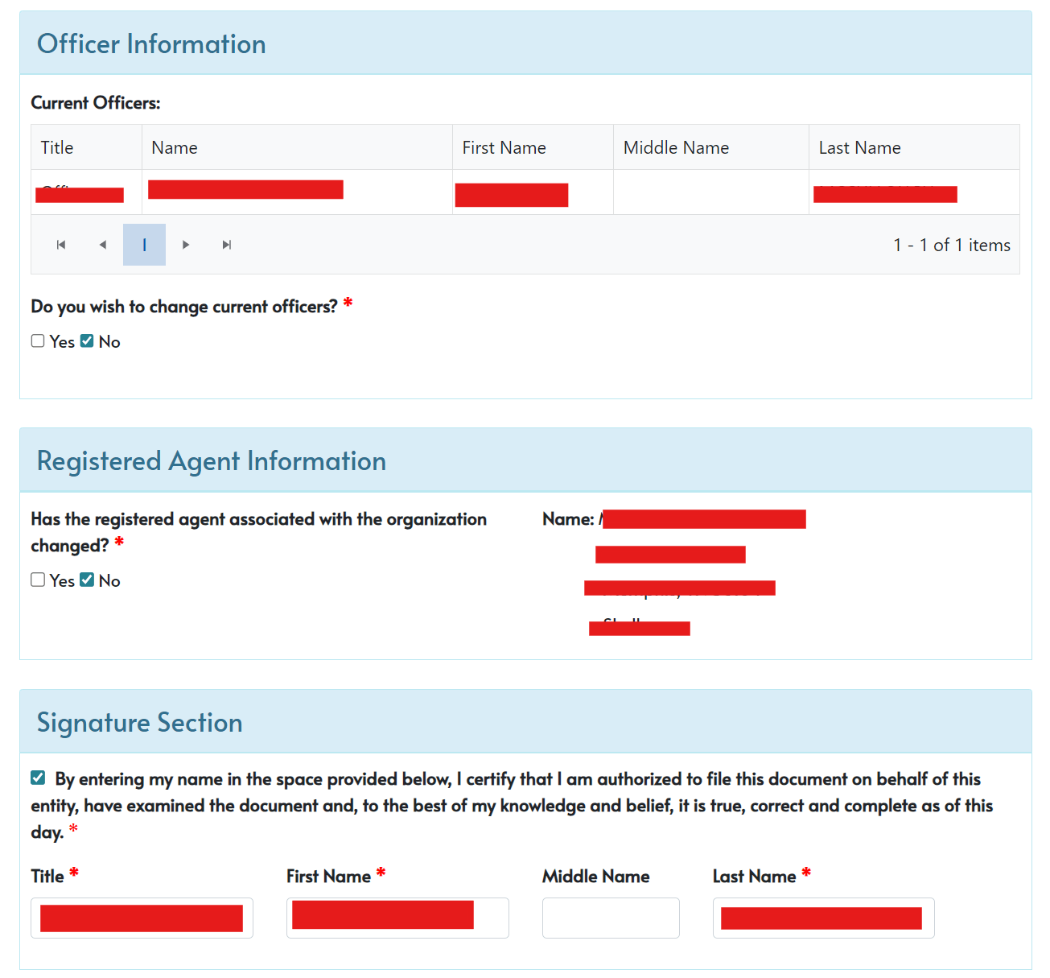Go to first page of officers table
The height and width of the screenshot is (978, 1050).
click(61, 245)
